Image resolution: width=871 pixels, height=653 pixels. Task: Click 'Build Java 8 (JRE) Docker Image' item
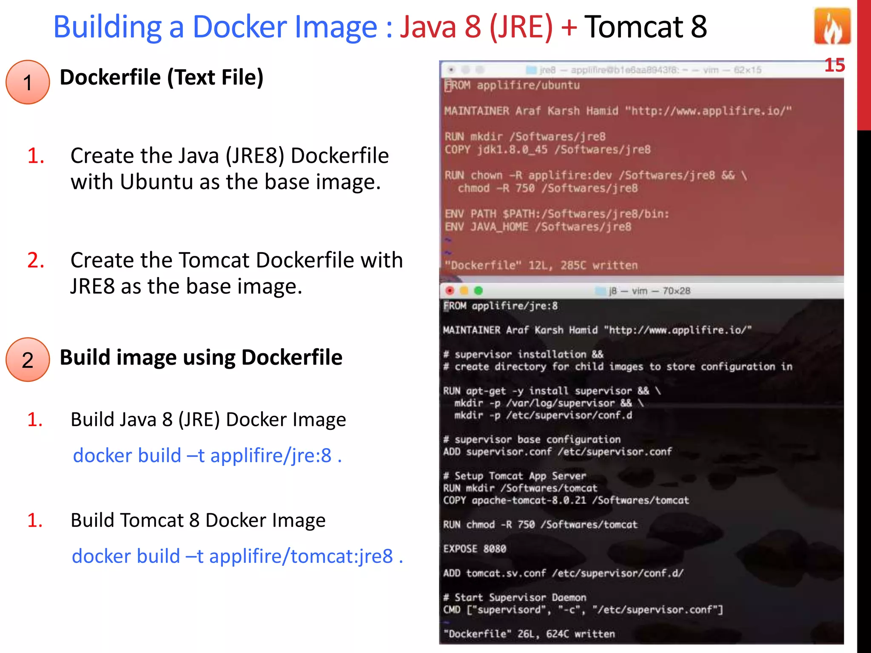point(208,420)
